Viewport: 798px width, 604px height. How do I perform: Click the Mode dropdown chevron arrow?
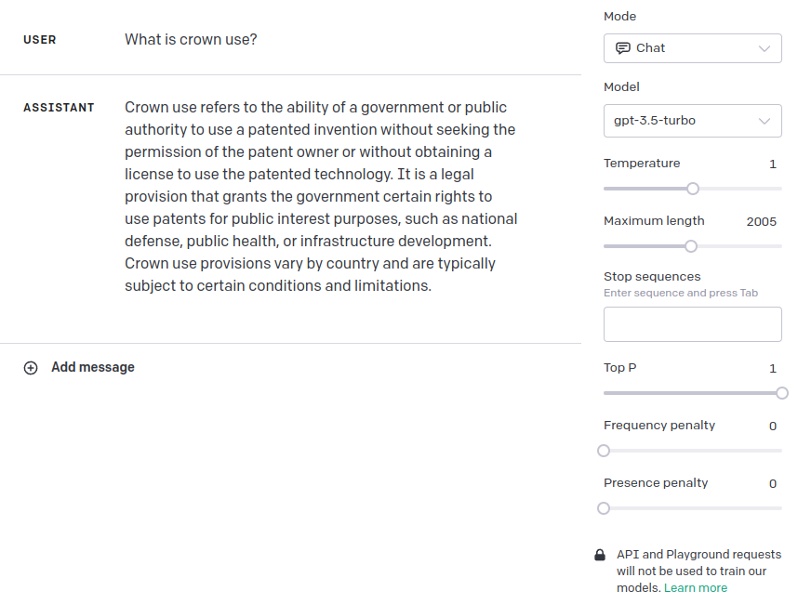click(765, 48)
